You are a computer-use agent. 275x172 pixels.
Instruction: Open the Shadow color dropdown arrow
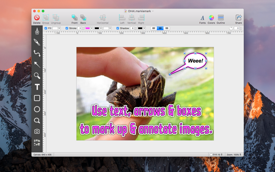tap(144, 28)
